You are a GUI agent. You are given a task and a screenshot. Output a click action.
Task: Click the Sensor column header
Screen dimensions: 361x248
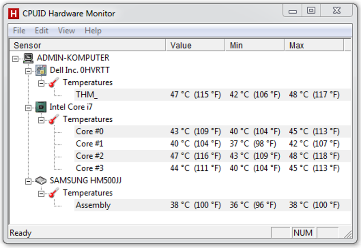88,45
